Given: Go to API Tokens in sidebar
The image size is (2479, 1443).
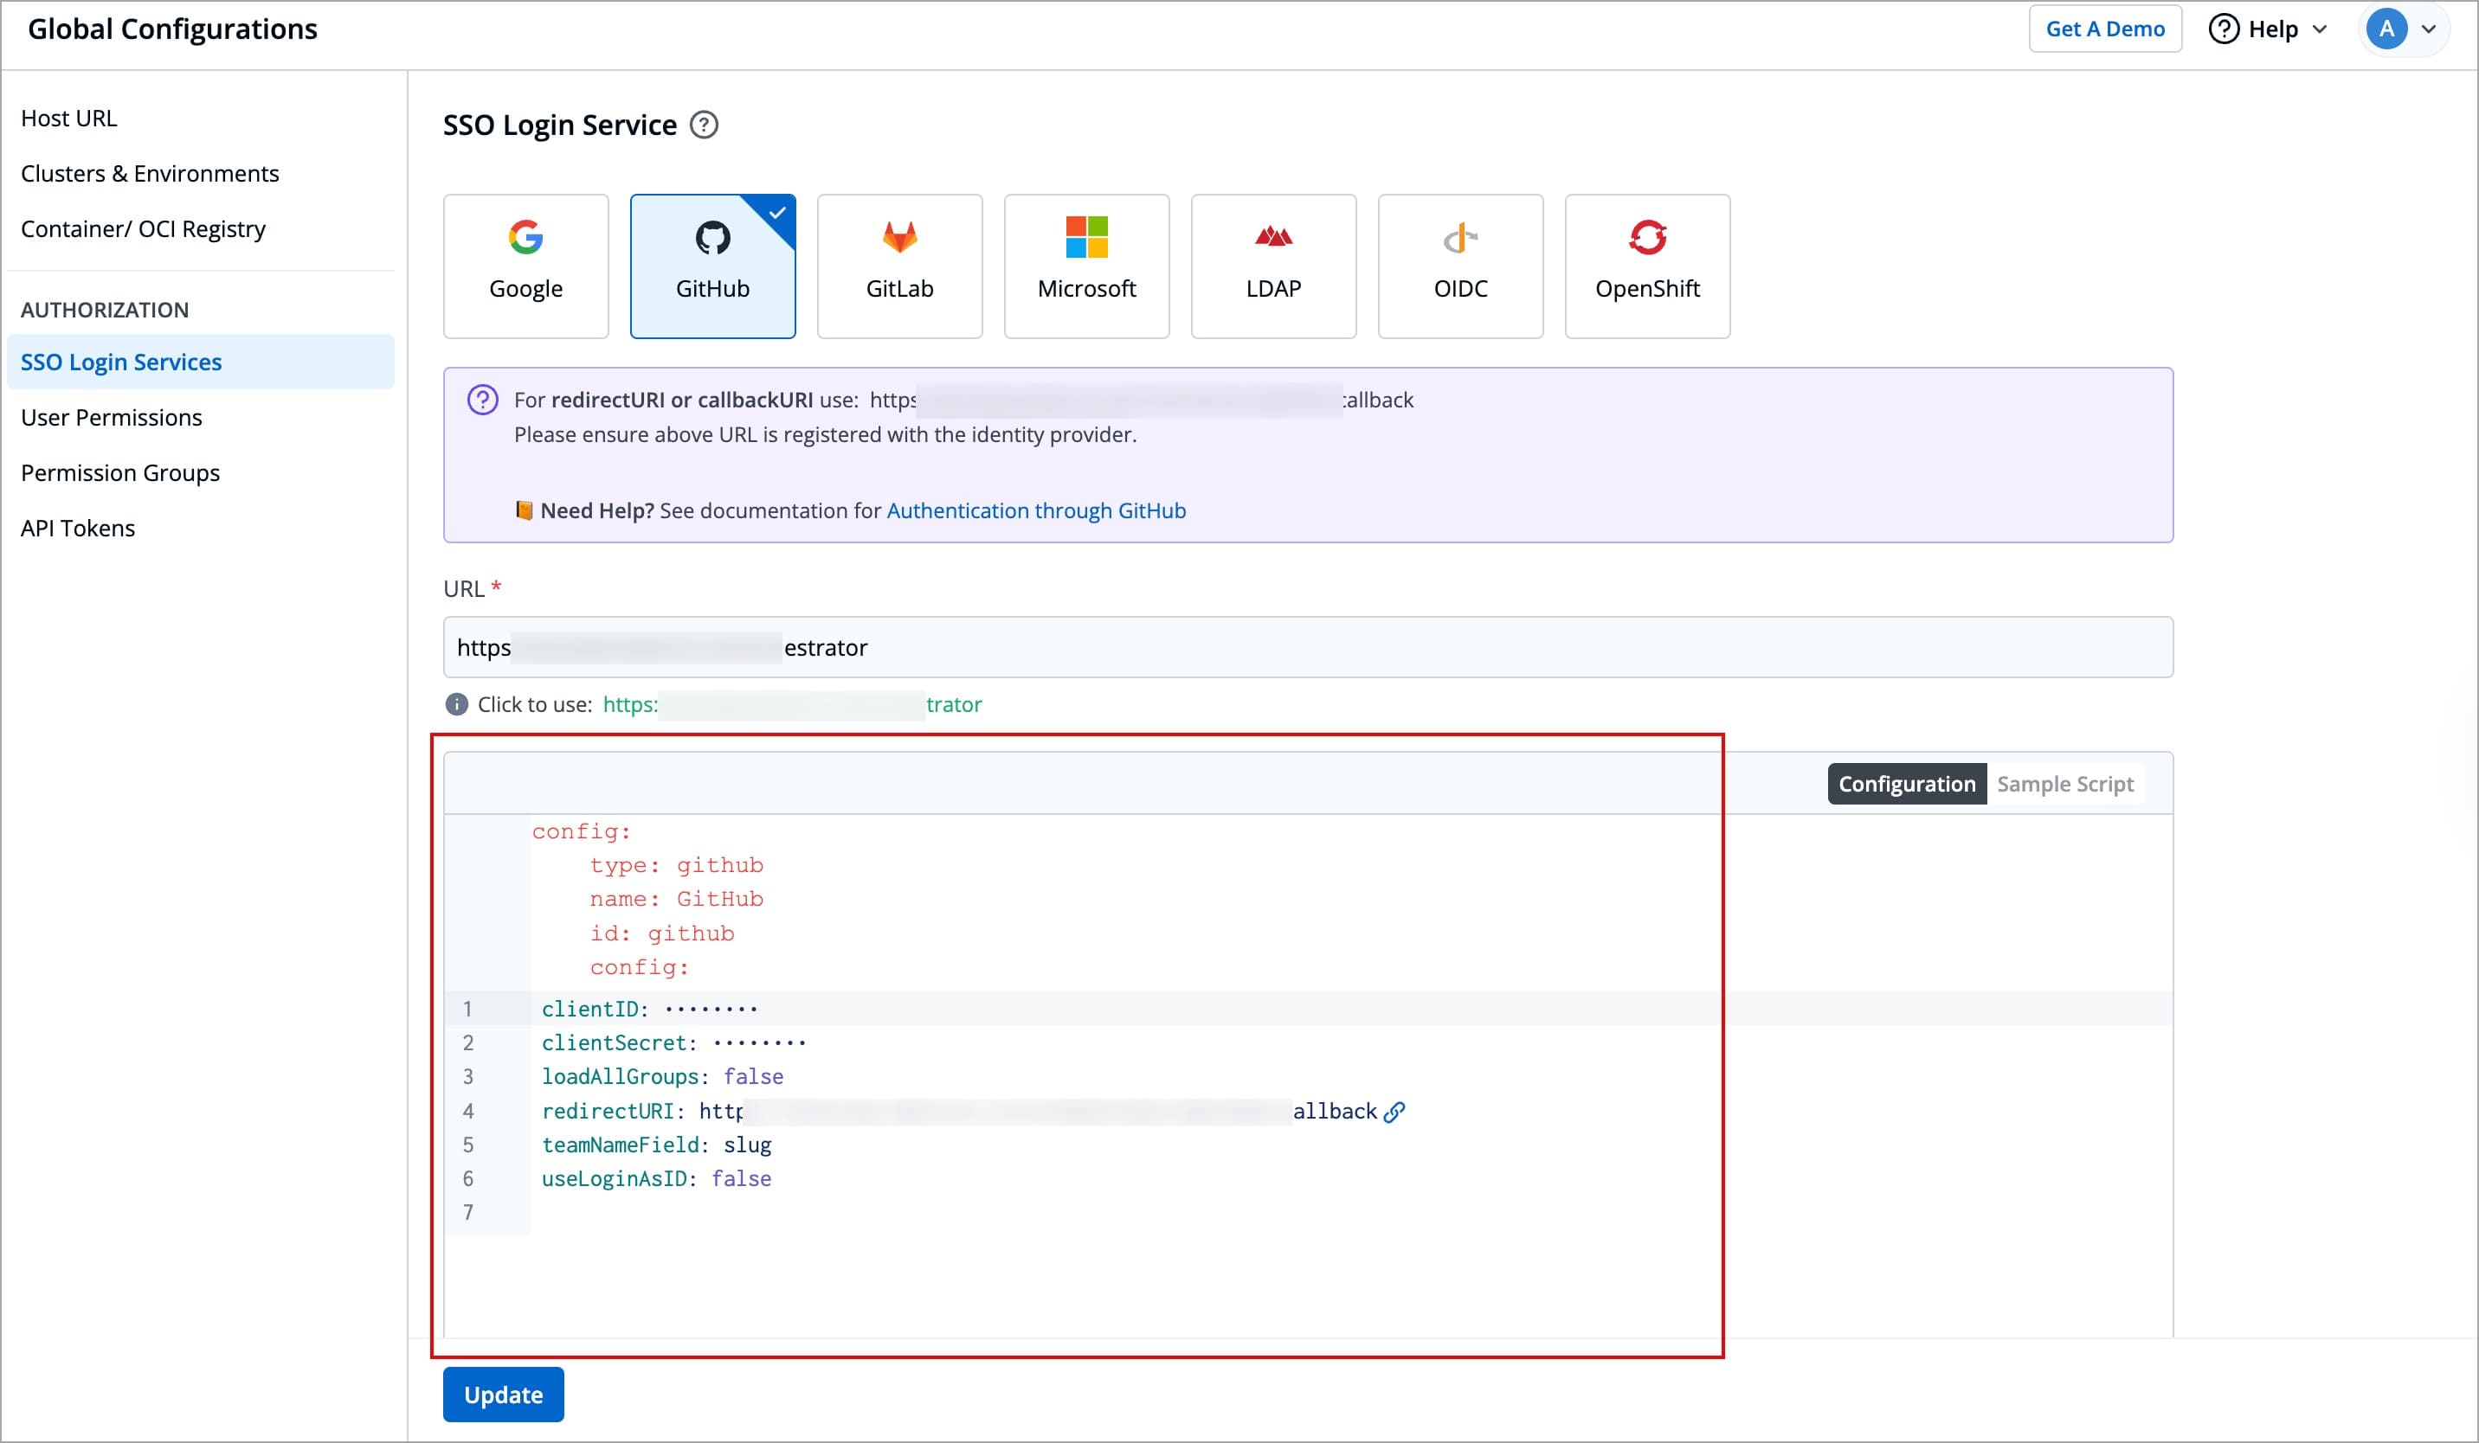Looking at the screenshot, I should pyautogui.click(x=78, y=529).
